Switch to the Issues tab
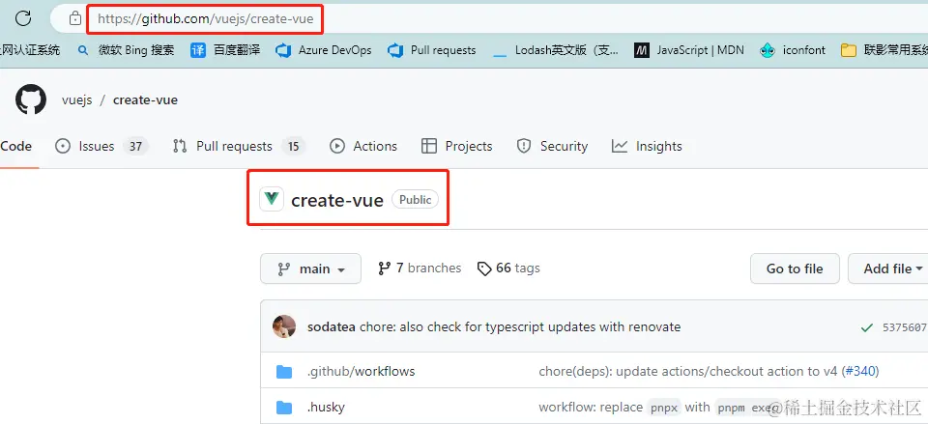 coord(101,146)
